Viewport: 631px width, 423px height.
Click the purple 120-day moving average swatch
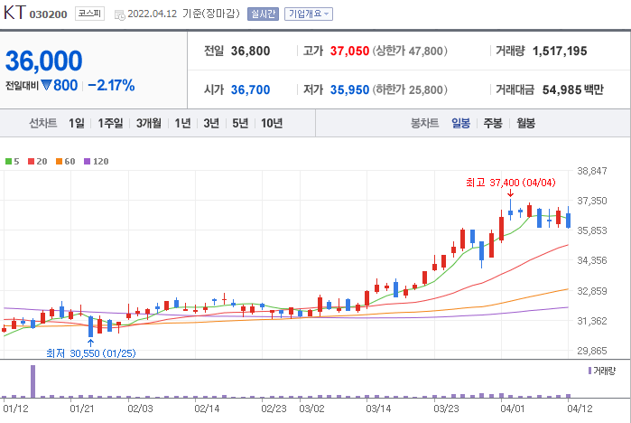tap(87, 162)
